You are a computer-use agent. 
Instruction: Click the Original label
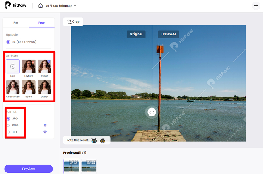coord(136,34)
